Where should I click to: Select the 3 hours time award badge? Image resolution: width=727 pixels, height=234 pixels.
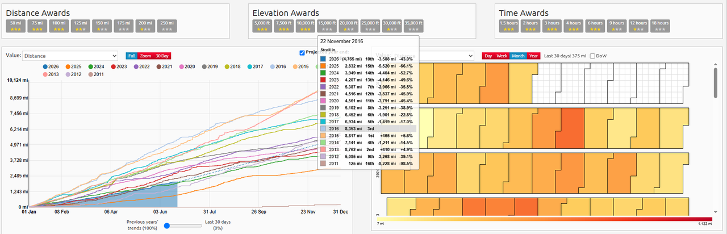click(551, 25)
